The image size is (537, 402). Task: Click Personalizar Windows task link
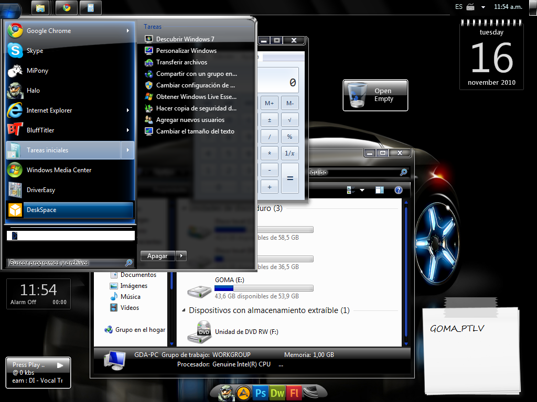pos(186,51)
